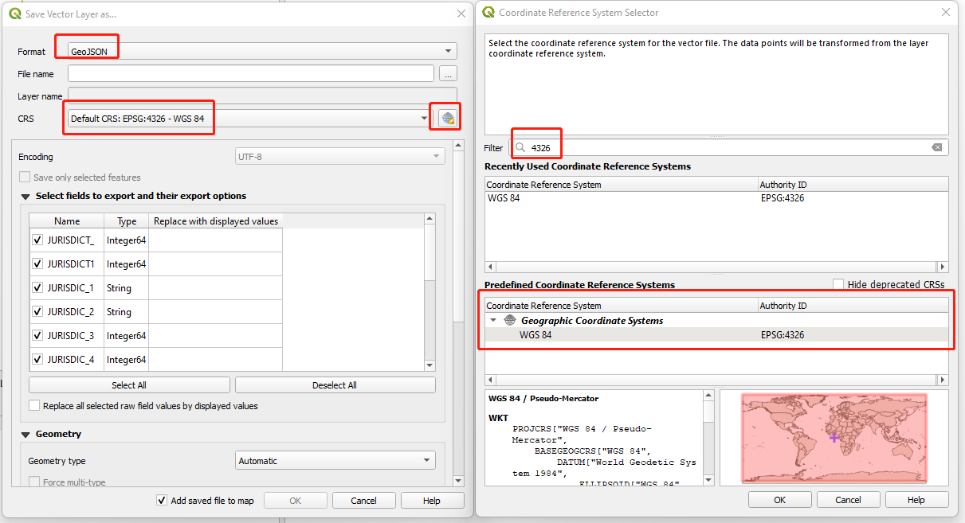Click the magnifier icon in Filter box
965x523 pixels.
pyautogui.click(x=520, y=147)
